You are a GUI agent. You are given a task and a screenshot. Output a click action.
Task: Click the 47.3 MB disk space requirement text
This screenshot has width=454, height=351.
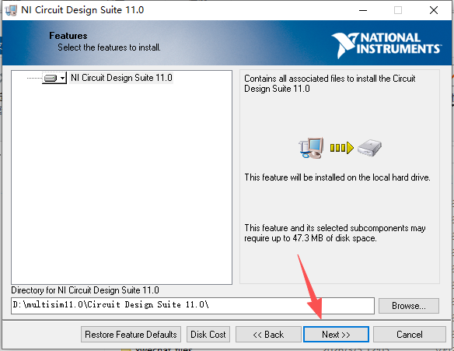point(335,233)
